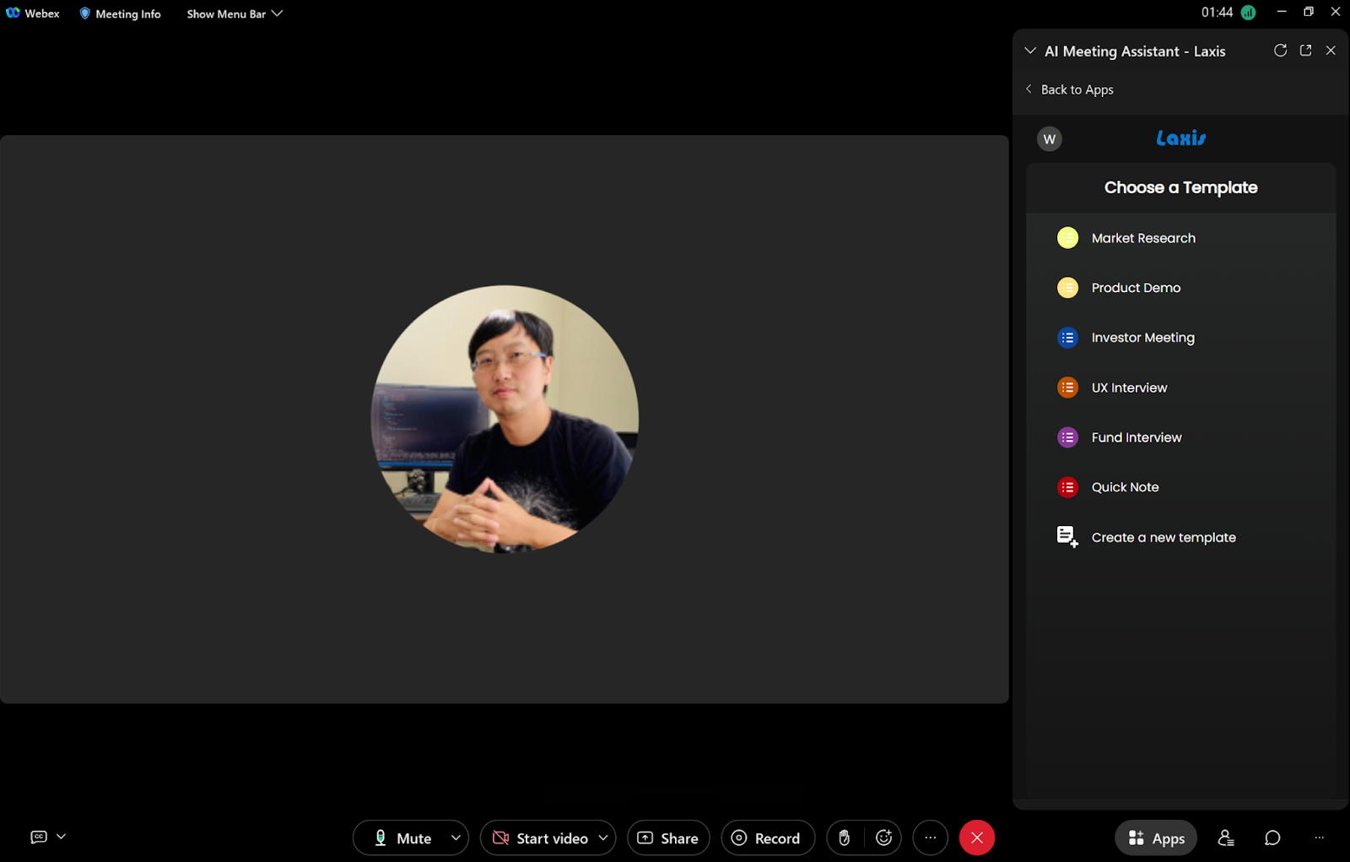Start video
Screen dimensions: 1350x862
pyautogui.click(x=540, y=838)
